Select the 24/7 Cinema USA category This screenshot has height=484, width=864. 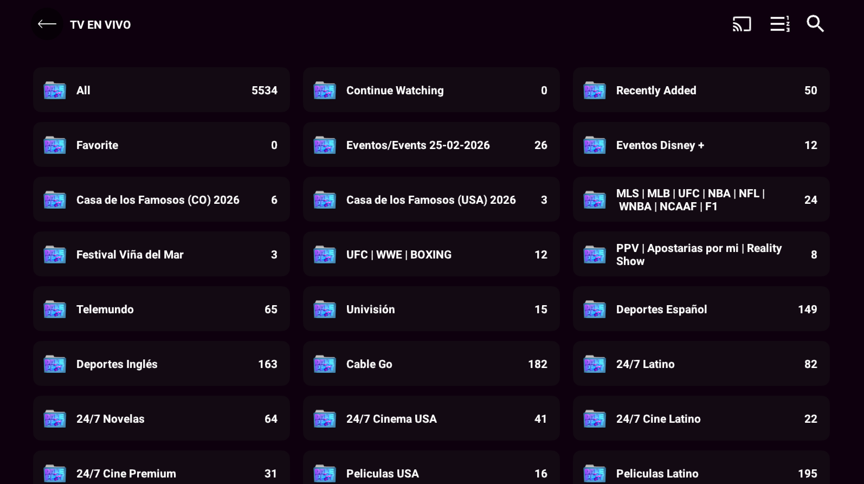pyautogui.click(x=431, y=419)
